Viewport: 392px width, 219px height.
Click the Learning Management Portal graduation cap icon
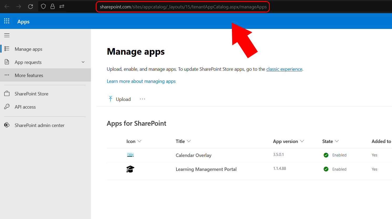click(130, 169)
